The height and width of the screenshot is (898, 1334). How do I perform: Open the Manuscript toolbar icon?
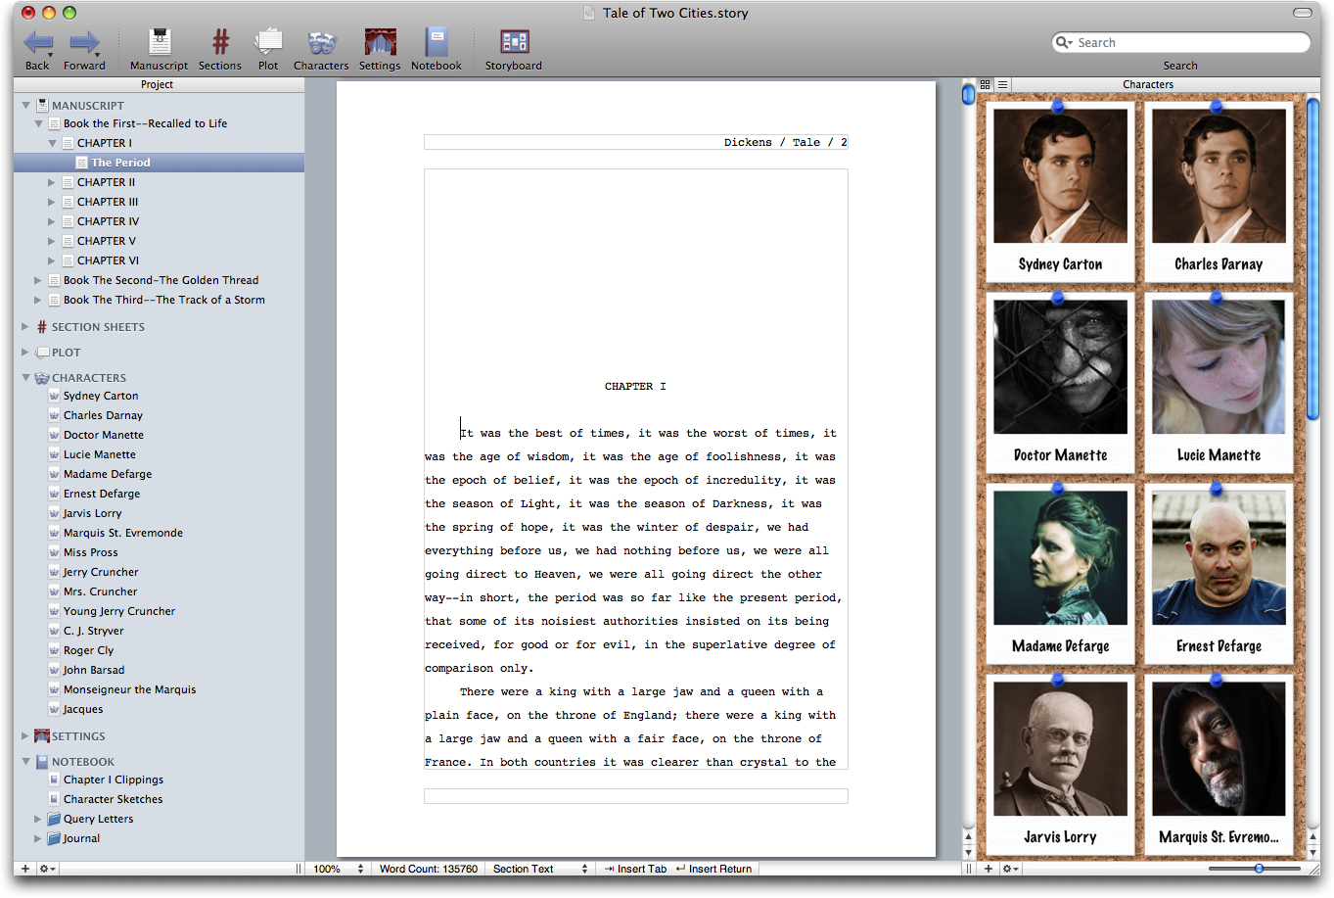pos(159,43)
